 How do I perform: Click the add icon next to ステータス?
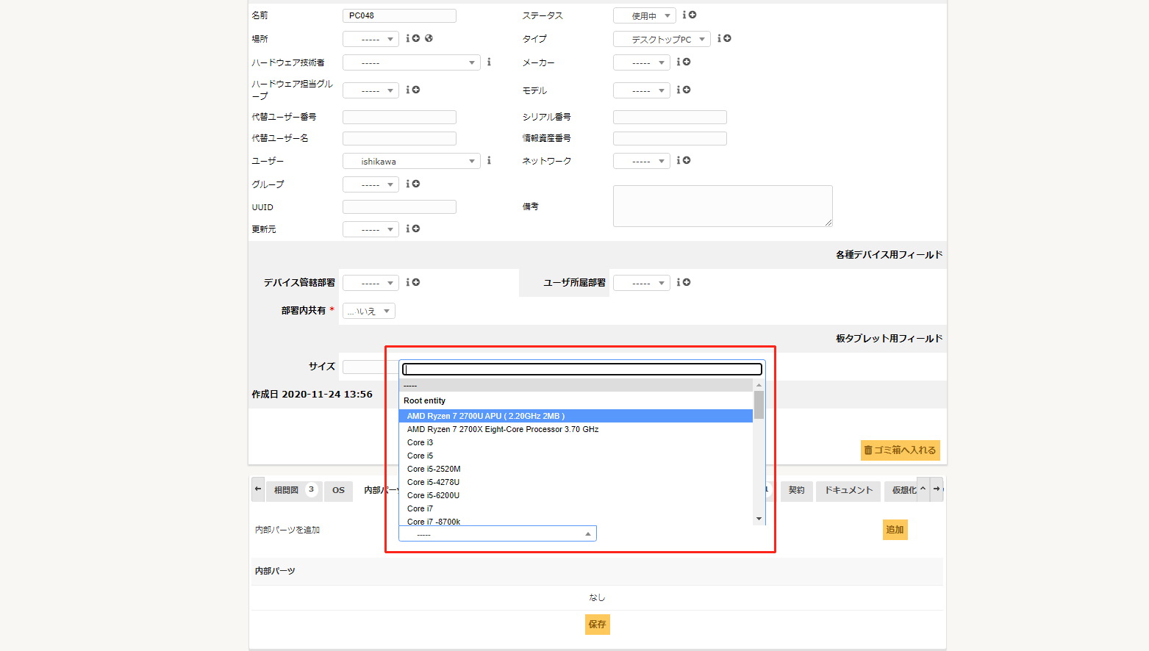pos(692,15)
